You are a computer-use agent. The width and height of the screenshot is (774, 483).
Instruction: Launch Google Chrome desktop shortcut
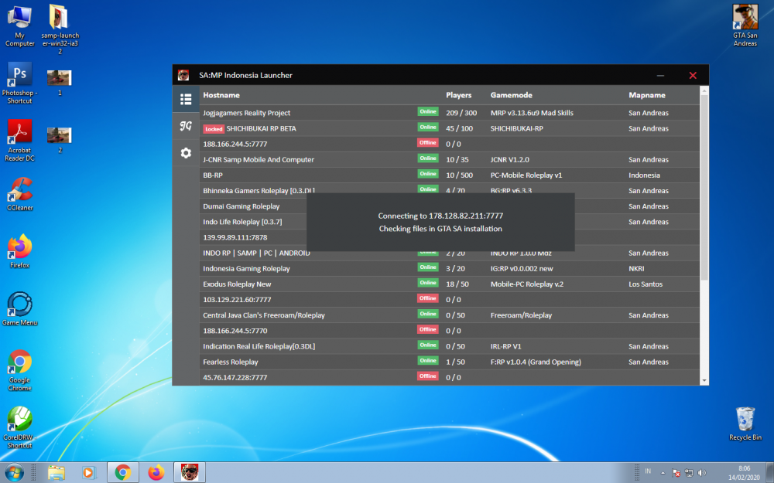[20, 370]
